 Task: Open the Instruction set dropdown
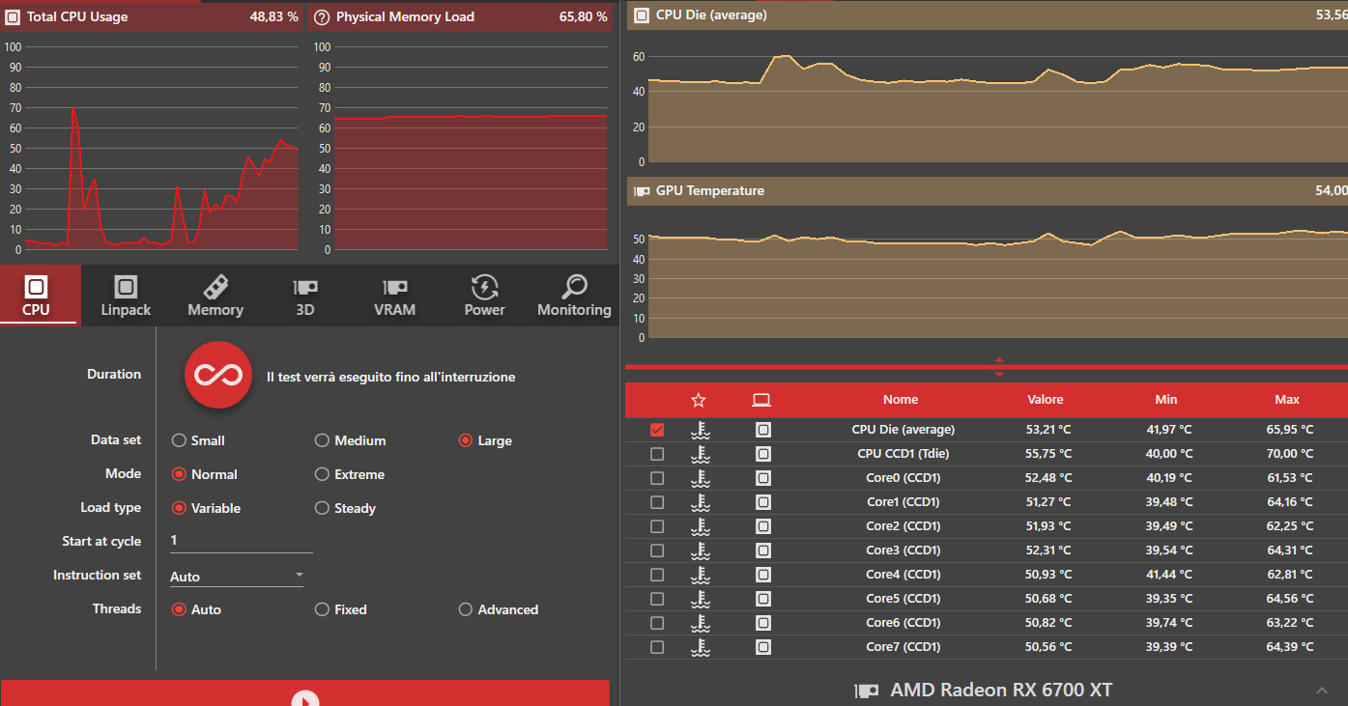pyautogui.click(x=237, y=576)
